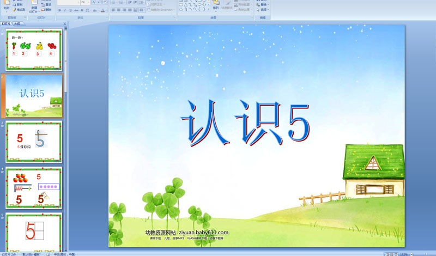
Task: Click the thumbnail pane vertical scrollbar
Action: [66, 139]
